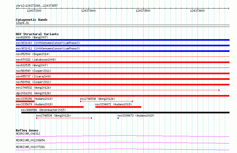The height and width of the screenshot is (153, 237).
Task: Click the Cytogenetic Bands track title
Action: point(32,20)
